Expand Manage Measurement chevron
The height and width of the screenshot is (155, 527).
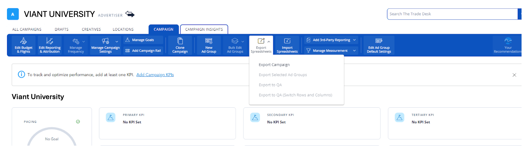pos(354,51)
